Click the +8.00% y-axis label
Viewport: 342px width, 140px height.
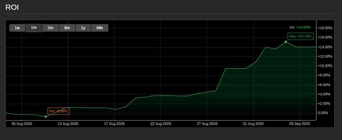pos(324,75)
